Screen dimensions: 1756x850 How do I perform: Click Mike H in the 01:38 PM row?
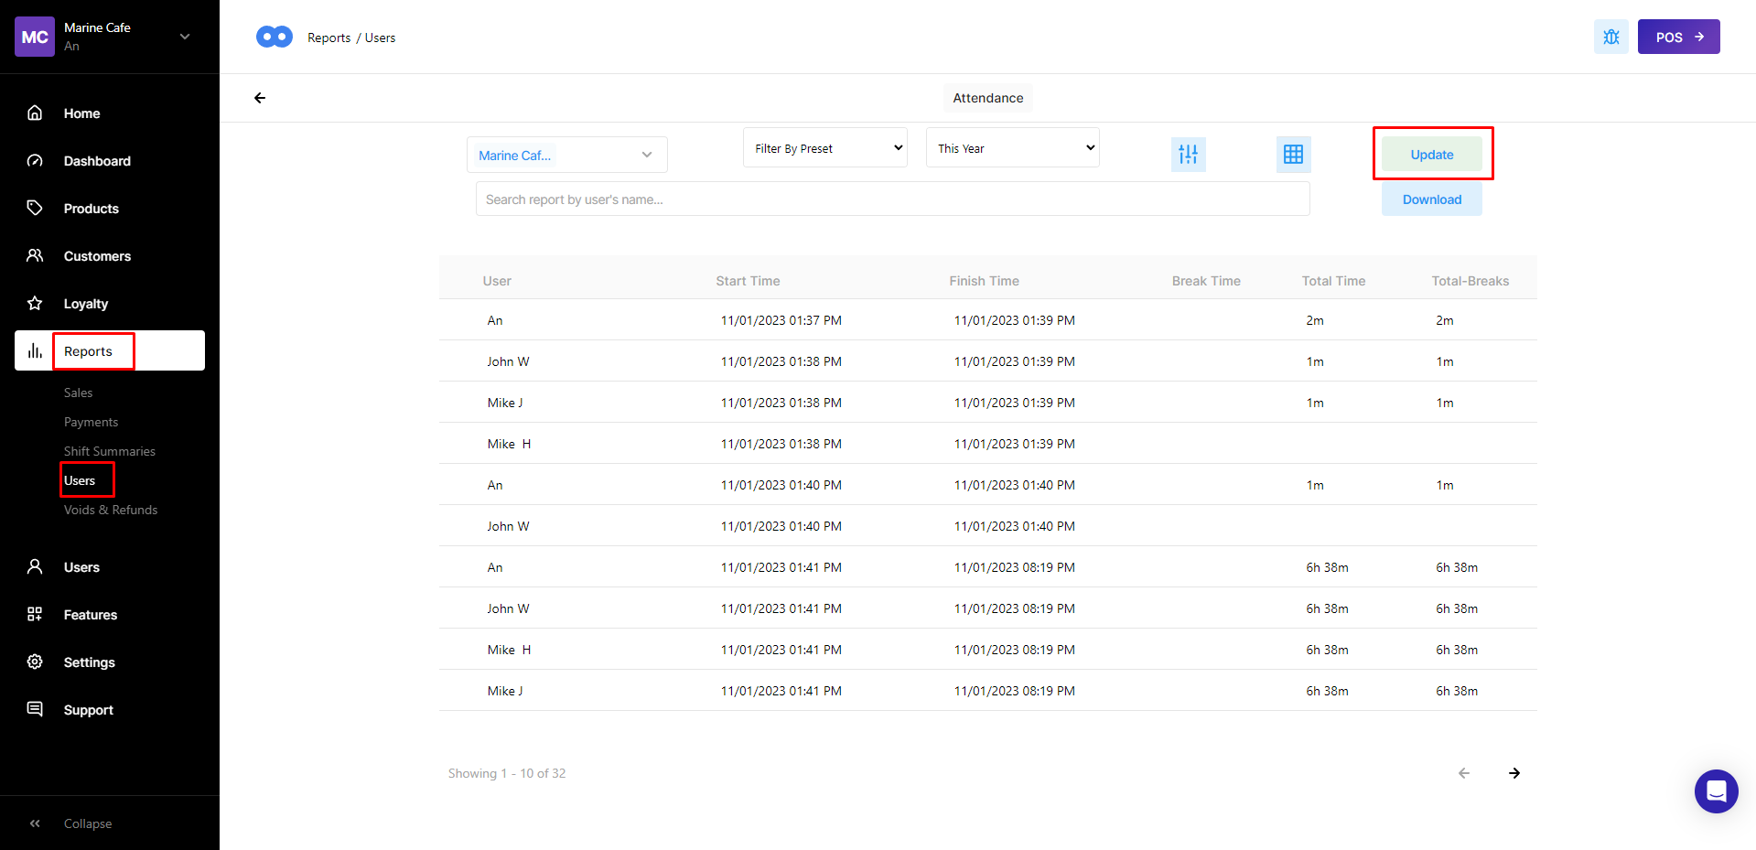pos(509,444)
